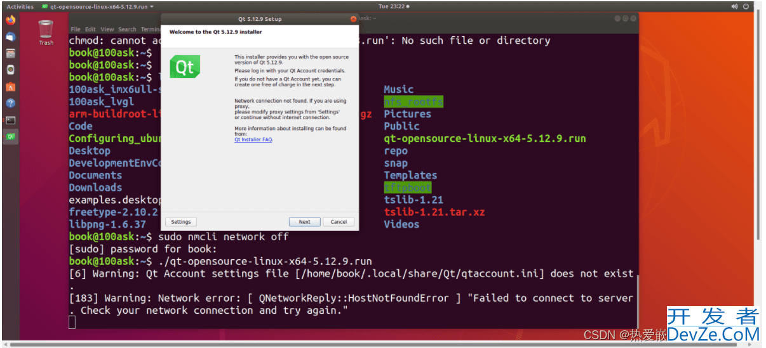Click the terminal cursor at the last line

[x=72, y=322]
